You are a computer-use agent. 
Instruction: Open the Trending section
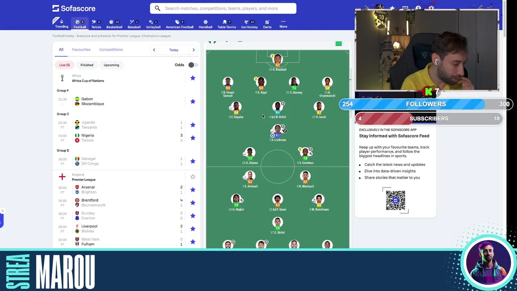point(61,23)
